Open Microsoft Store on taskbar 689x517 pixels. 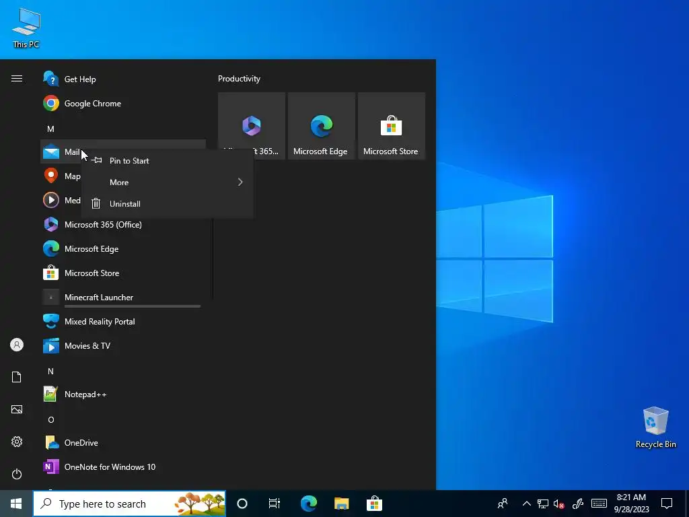tap(374, 504)
